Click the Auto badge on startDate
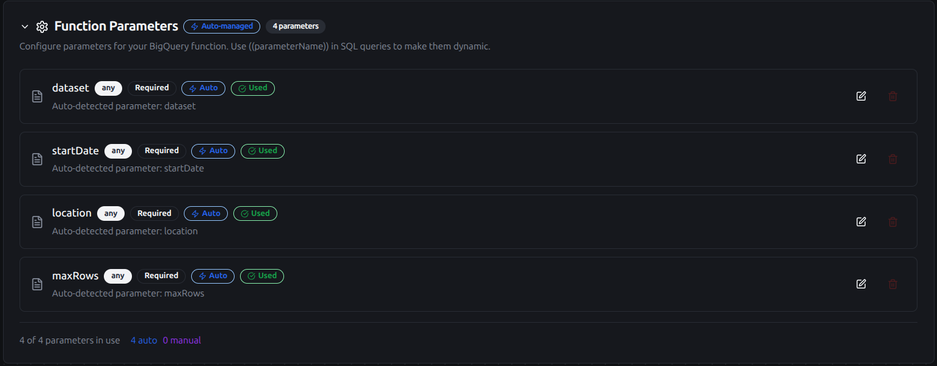Screen dimensions: 937x366 (x=213, y=151)
